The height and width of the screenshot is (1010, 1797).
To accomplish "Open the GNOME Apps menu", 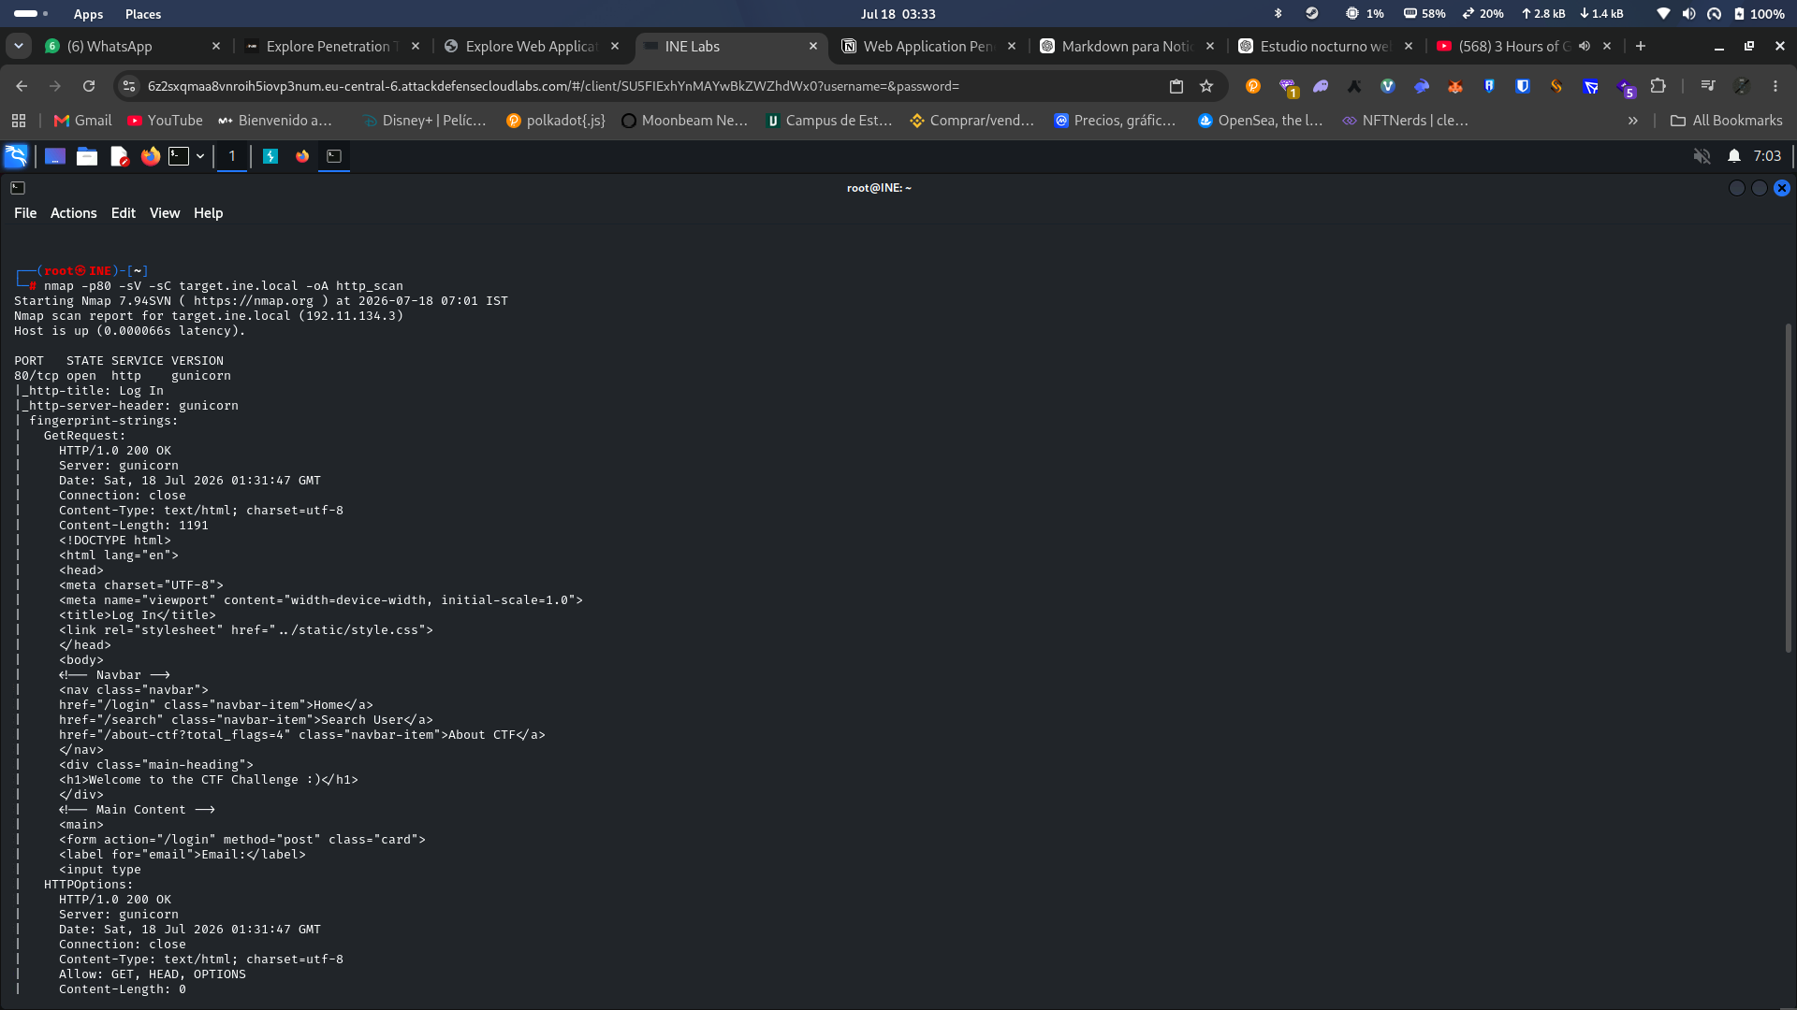I will pyautogui.click(x=89, y=14).
